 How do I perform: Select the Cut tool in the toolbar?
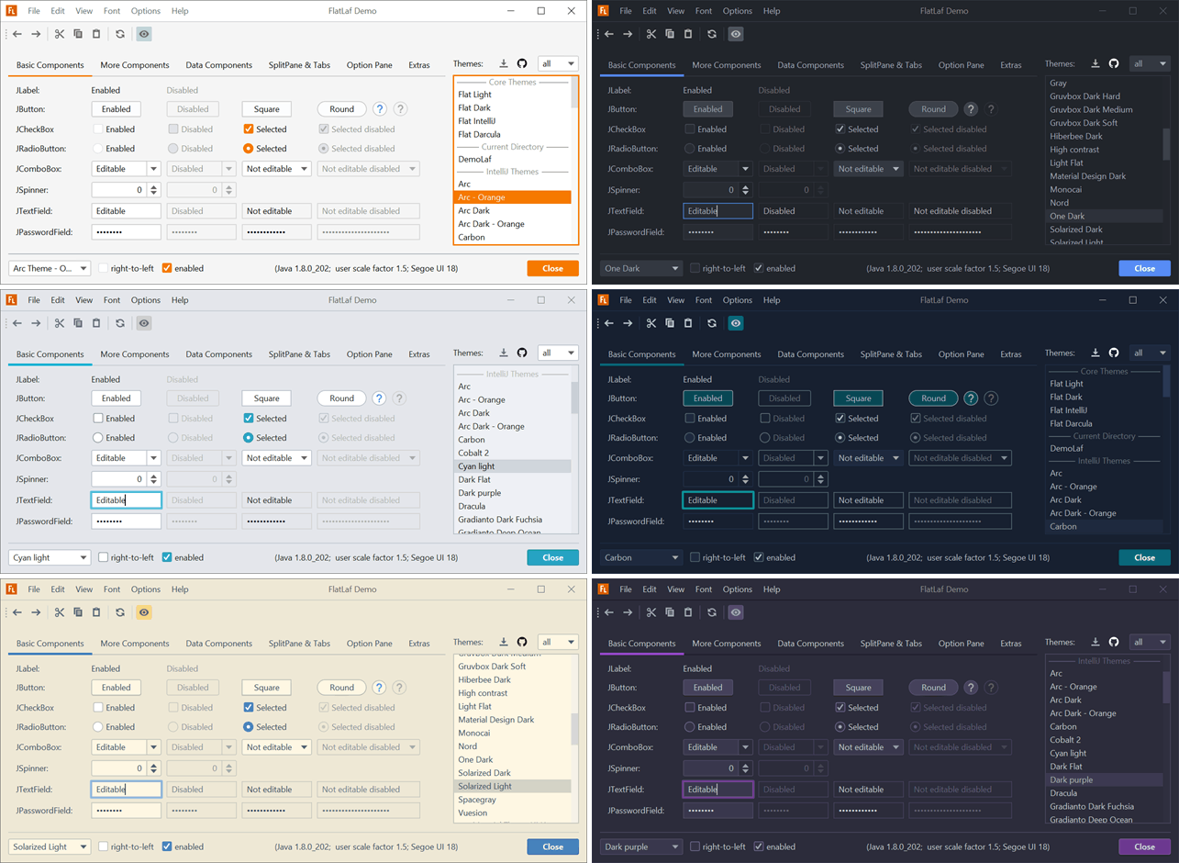[58, 34]
